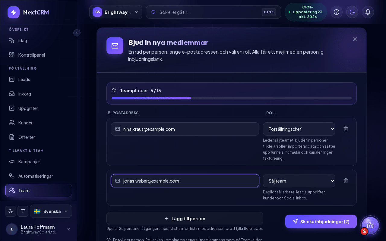Click the envelope icon beside Bjud in heading
The width and height of the screenshot is (386, 241).
[115, 46]
